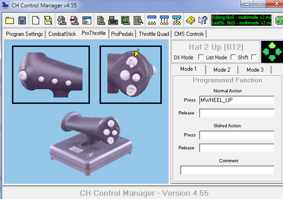The image size is (283, 199).
Task: Click the Editing/LastDL status display
Action: pos(242,20)
